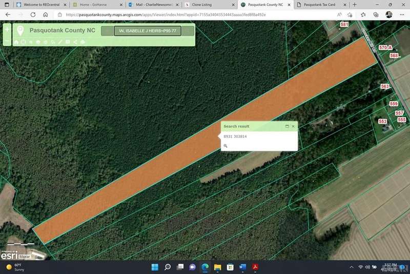Click the ISABELLE J HEIRS search input field
Screen dimensions: 410x274
click(x=147, y=31)
